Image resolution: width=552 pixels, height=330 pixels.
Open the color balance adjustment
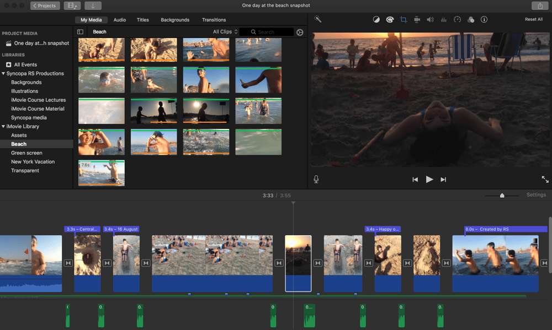point(376,20)
